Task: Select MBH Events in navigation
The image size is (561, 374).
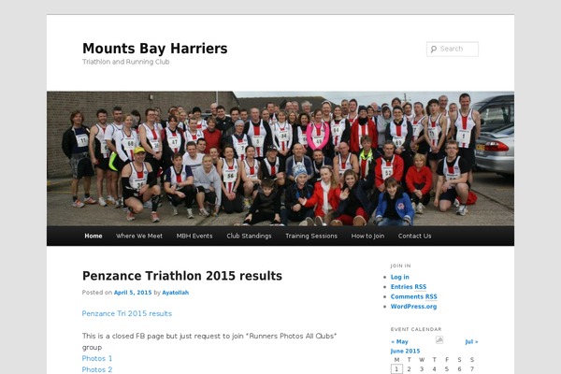Action: click(194, 236)
